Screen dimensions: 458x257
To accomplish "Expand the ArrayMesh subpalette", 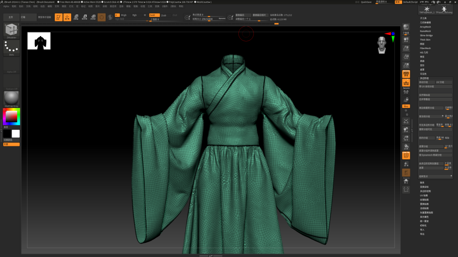I will pyautogui.click(x=425, y=27).
